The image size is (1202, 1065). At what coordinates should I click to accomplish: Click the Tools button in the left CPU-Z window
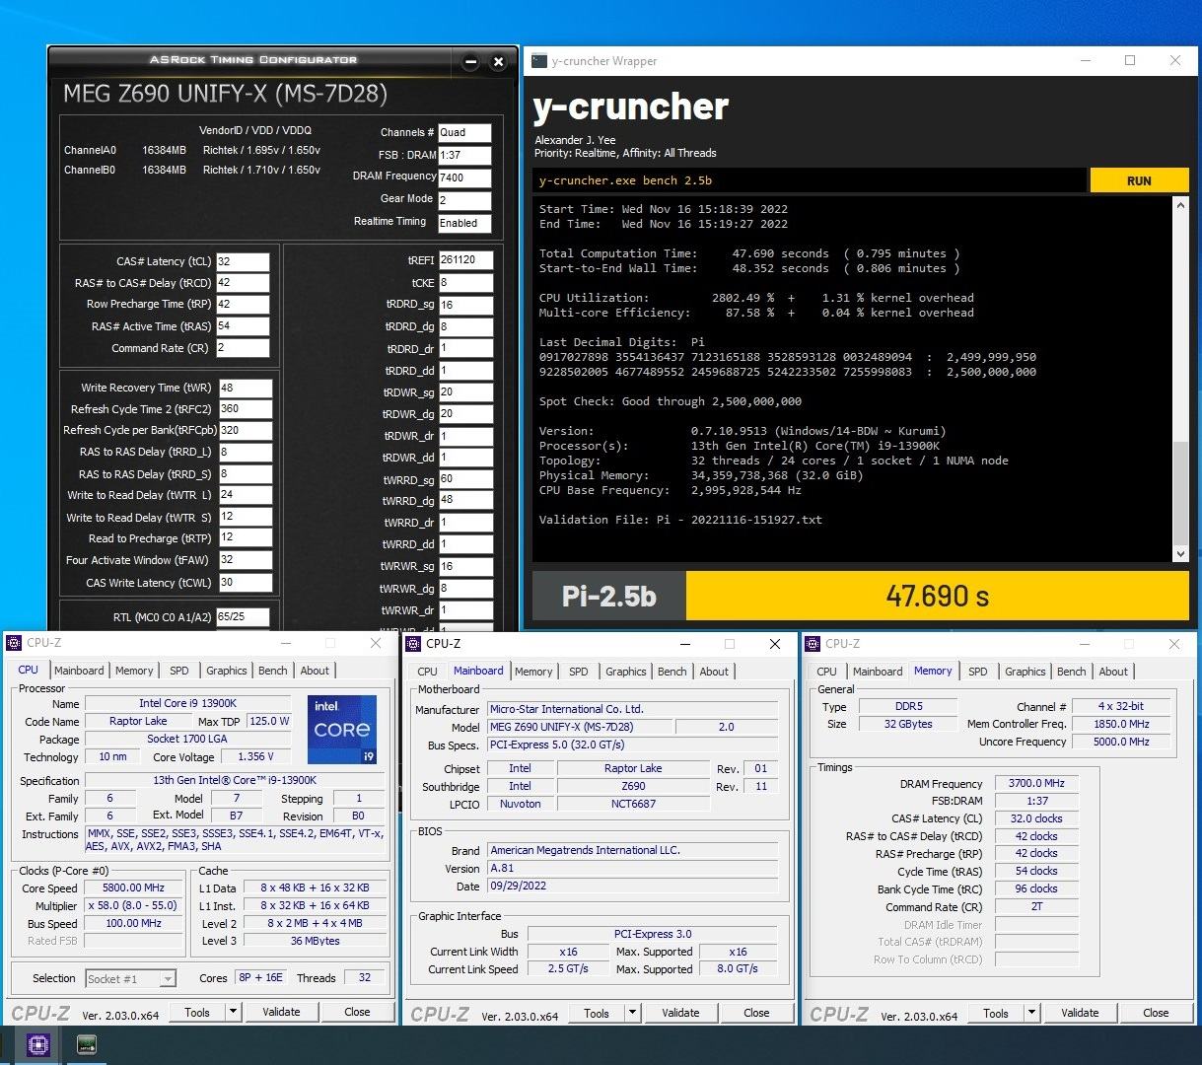(197, 1012)
